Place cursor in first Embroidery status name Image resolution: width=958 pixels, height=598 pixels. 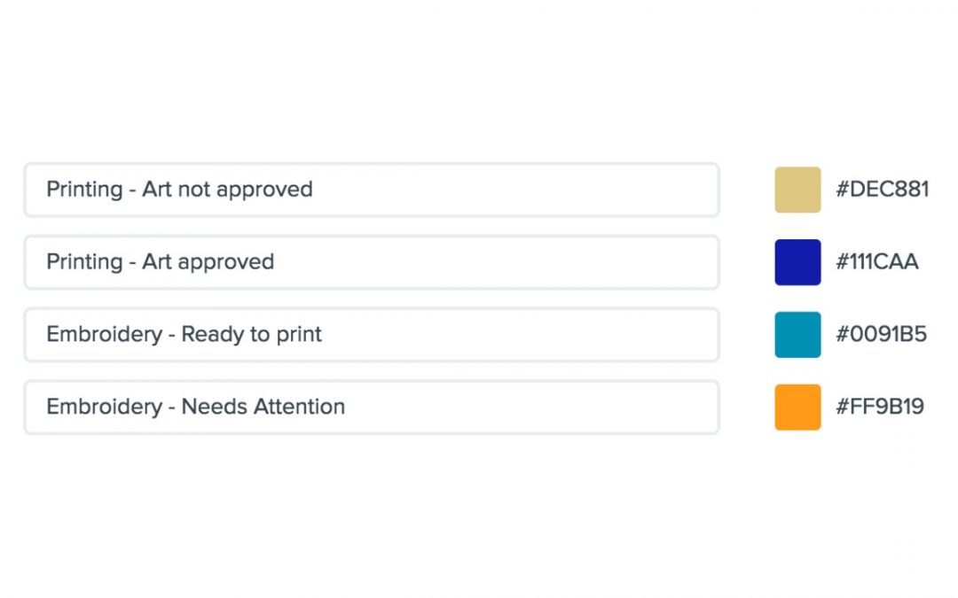click(372, 335)
